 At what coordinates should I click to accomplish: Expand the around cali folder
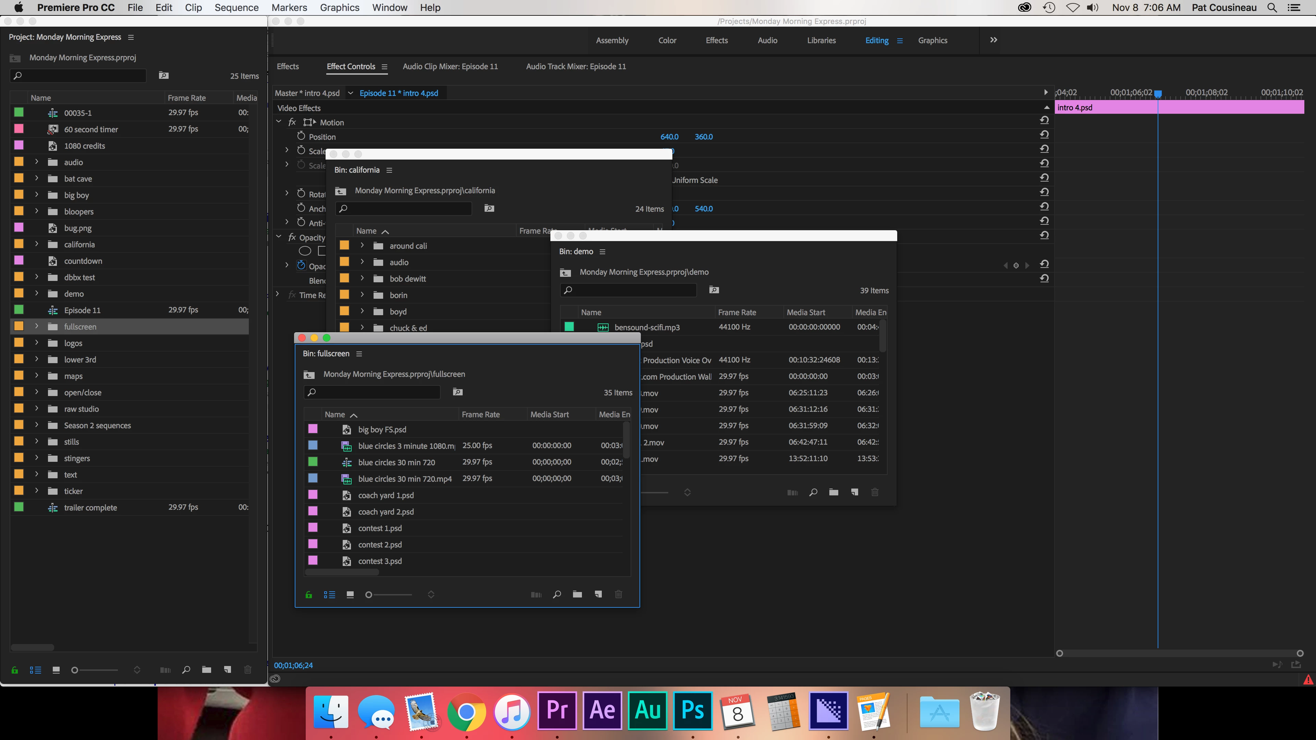coord(362,246)
